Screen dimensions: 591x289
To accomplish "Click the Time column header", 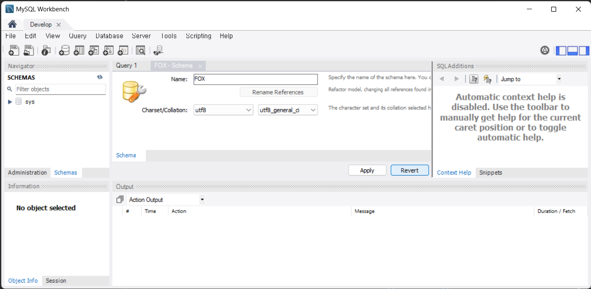I will click(x=154, y=211).
